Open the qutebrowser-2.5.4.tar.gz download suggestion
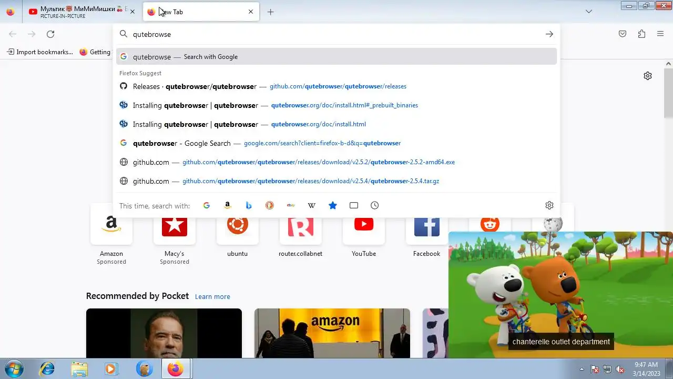This screenshot has height=379, width=673. tap(336, 181)
